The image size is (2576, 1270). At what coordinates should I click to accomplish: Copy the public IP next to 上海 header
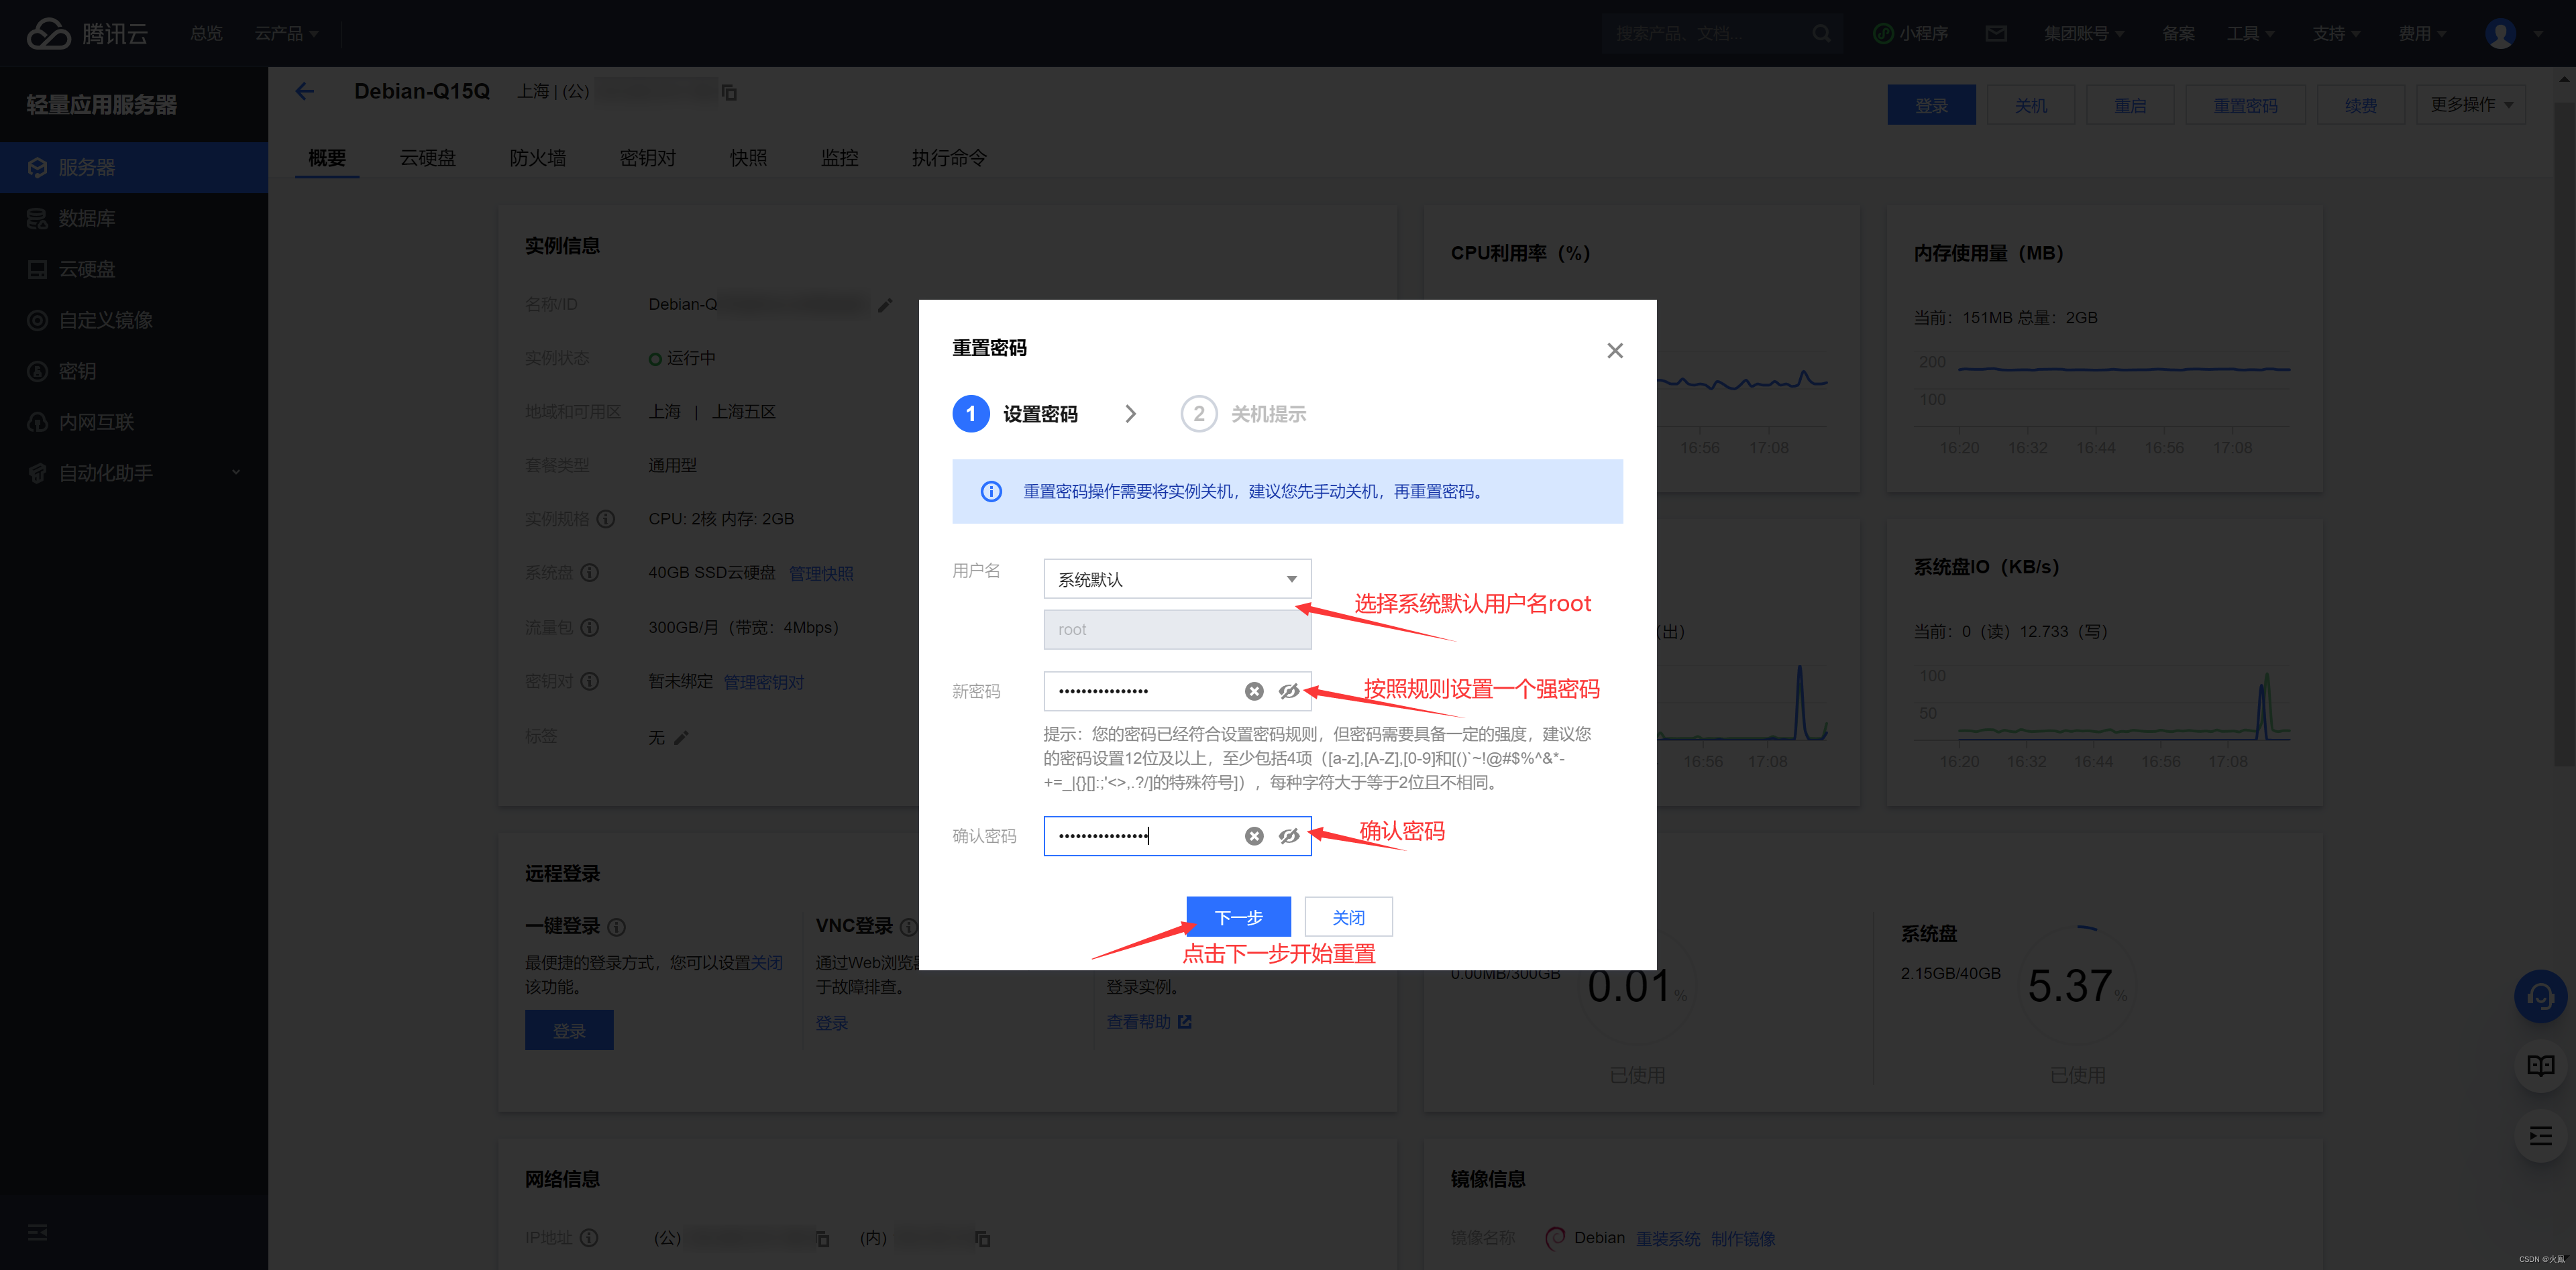pyautogui.click(x=729, y=92)
